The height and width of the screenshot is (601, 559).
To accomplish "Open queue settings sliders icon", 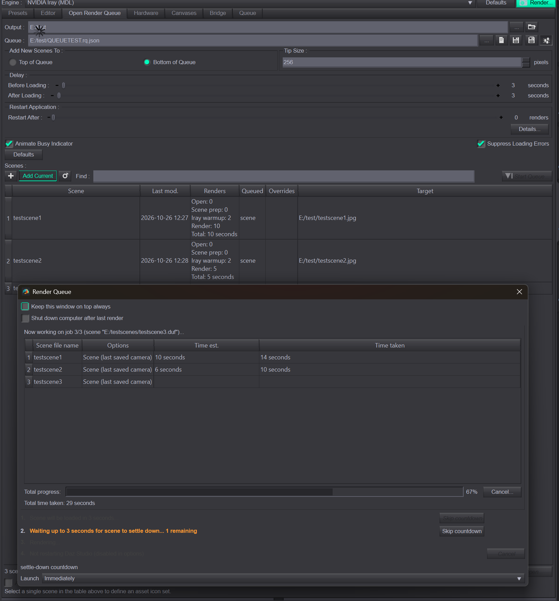I will 546,40.
